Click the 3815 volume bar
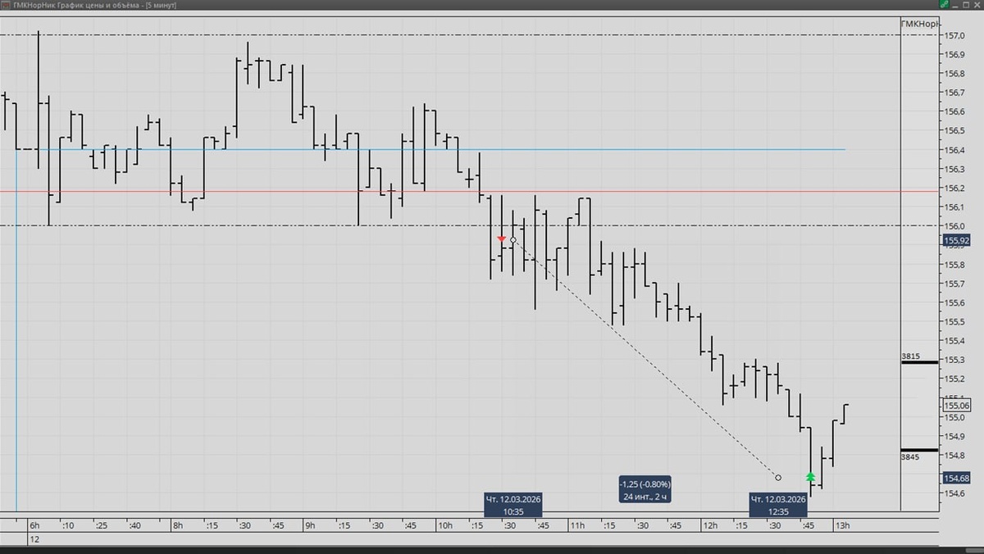 [919, 361]
